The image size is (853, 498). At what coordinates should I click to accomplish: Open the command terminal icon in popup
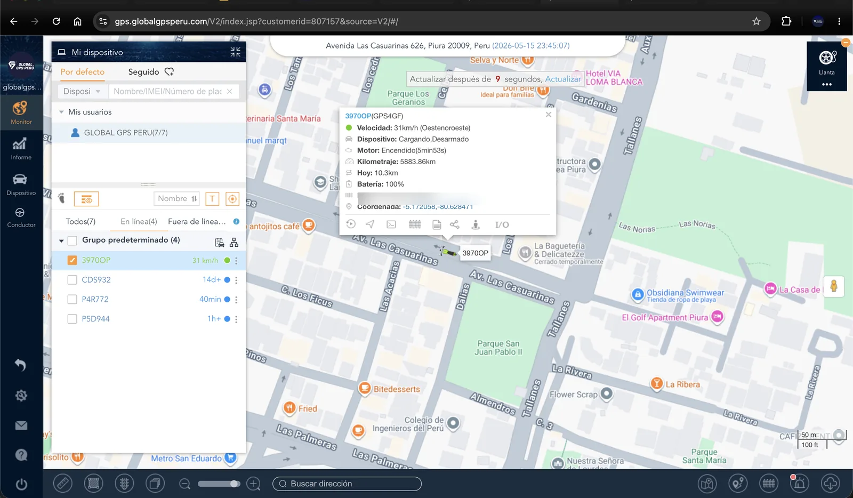click(x=391, y=224)
